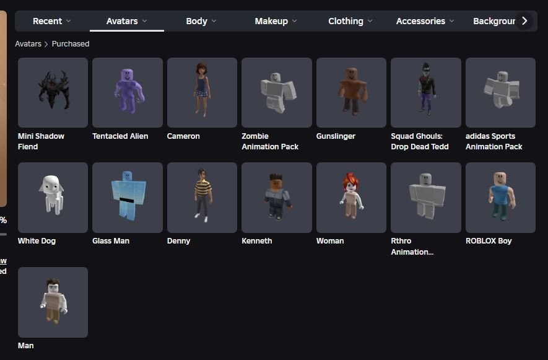Expand the Accessories dropdown chevron
The height and width of the screenshot is (360, 548).
(x=451, y=21)
